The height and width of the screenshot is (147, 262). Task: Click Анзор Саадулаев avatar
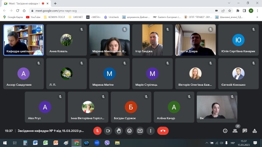click(x=24, y=73)
